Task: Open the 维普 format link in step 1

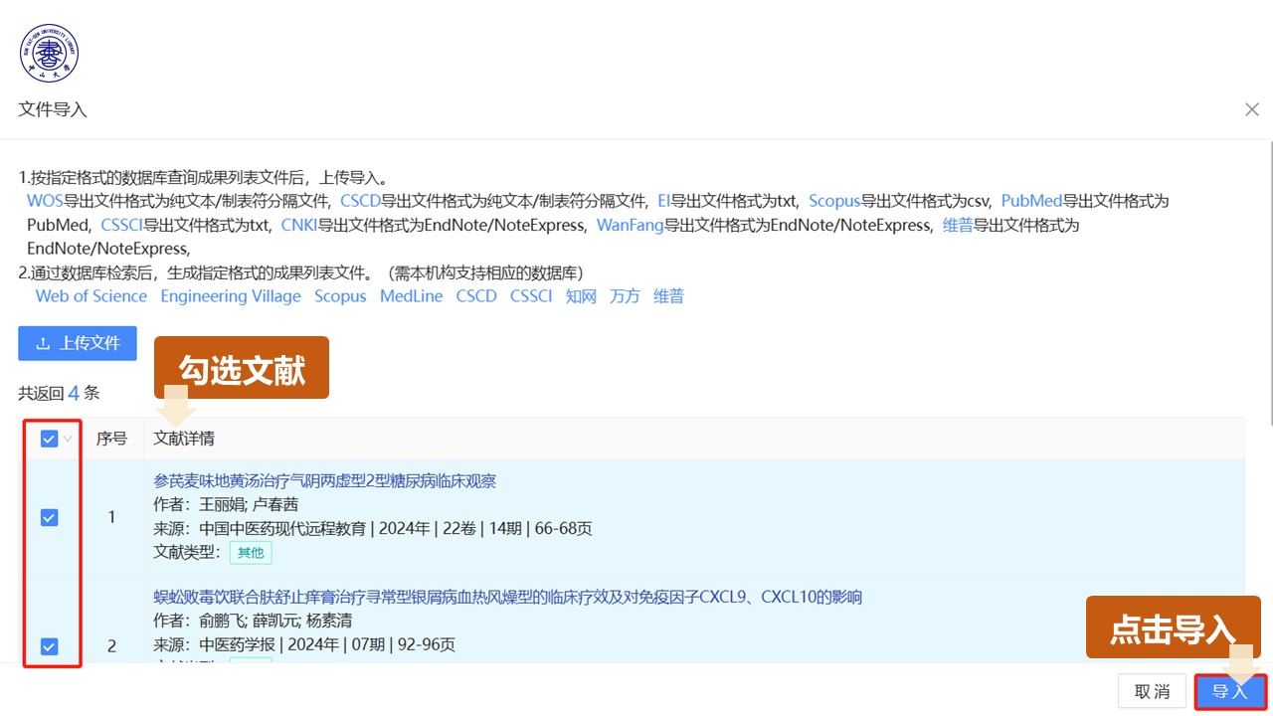Action: (958, 225)
